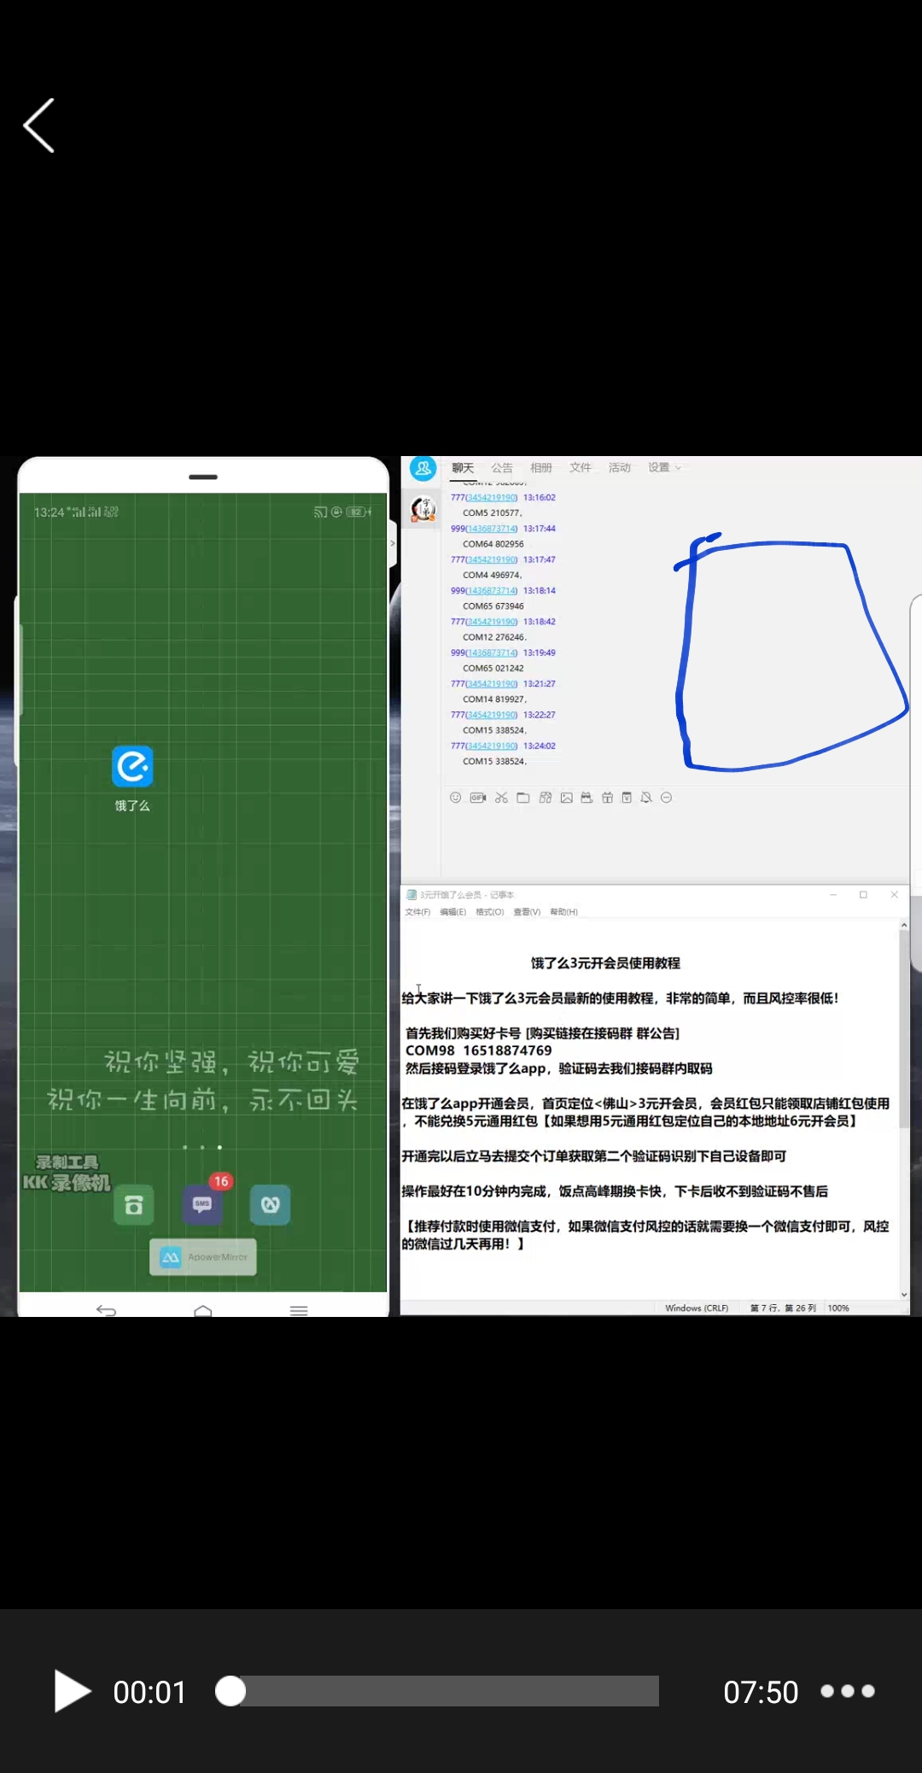Switch to the 公告 tab
Viewport: 922px width, 1773px height.
(502, 468)
